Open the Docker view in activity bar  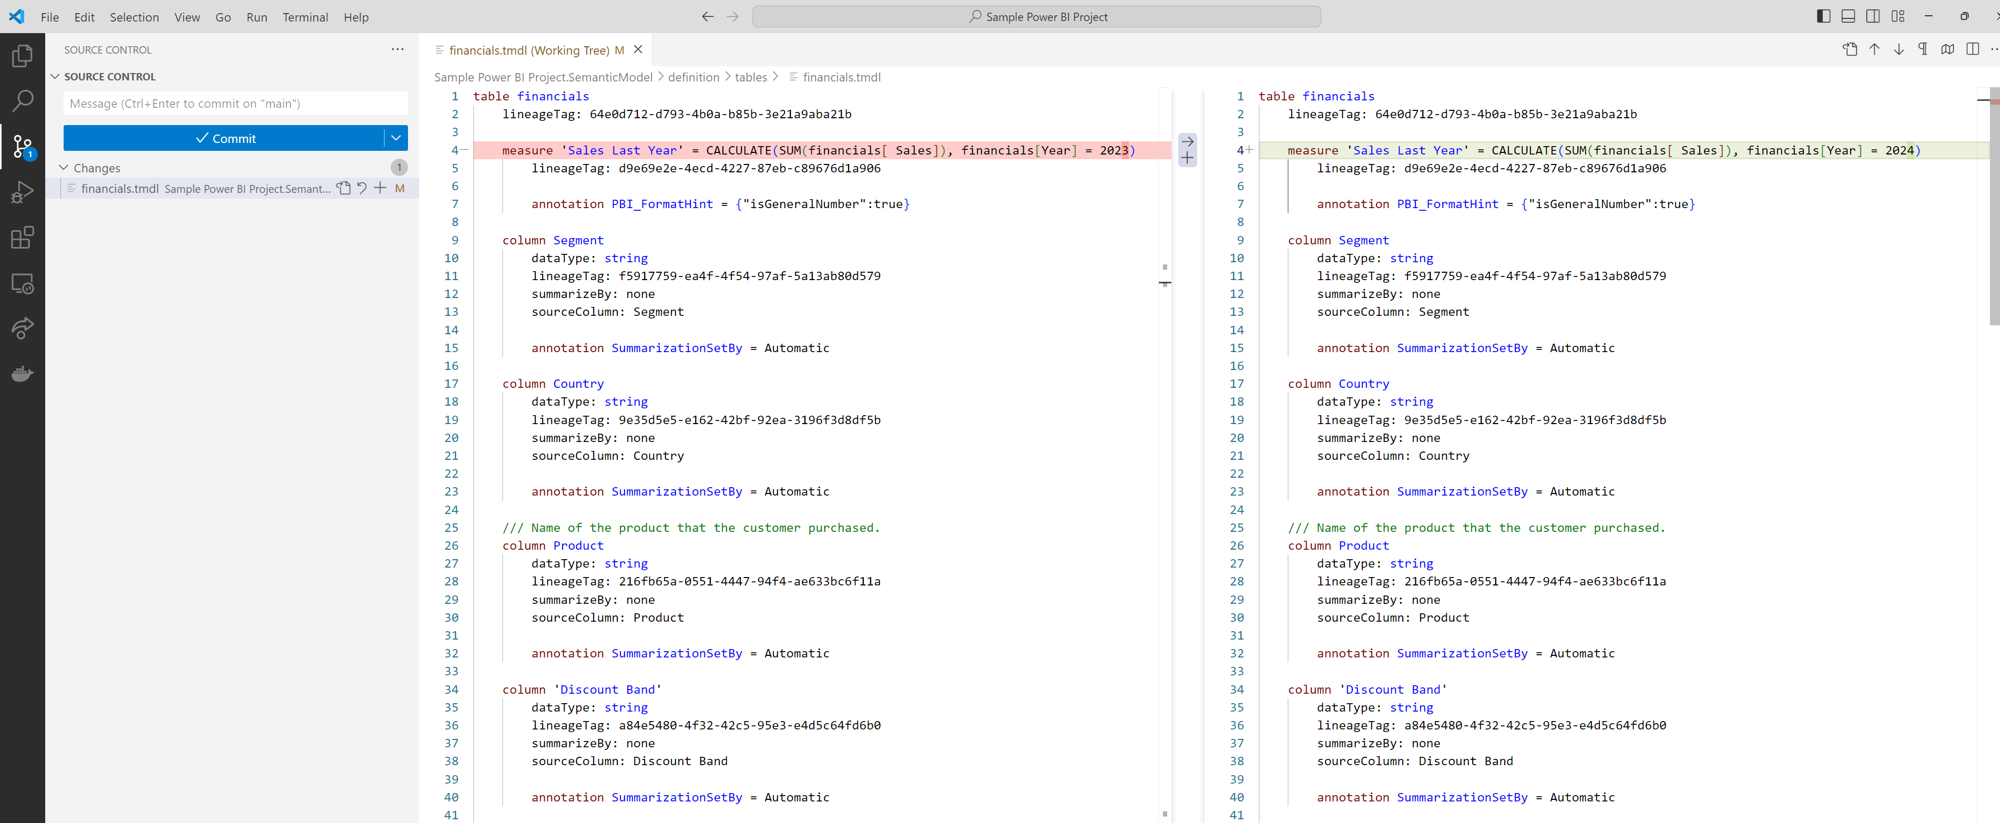click(x=23, y=374)
